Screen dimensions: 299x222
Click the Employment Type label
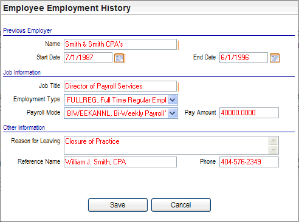36,99
